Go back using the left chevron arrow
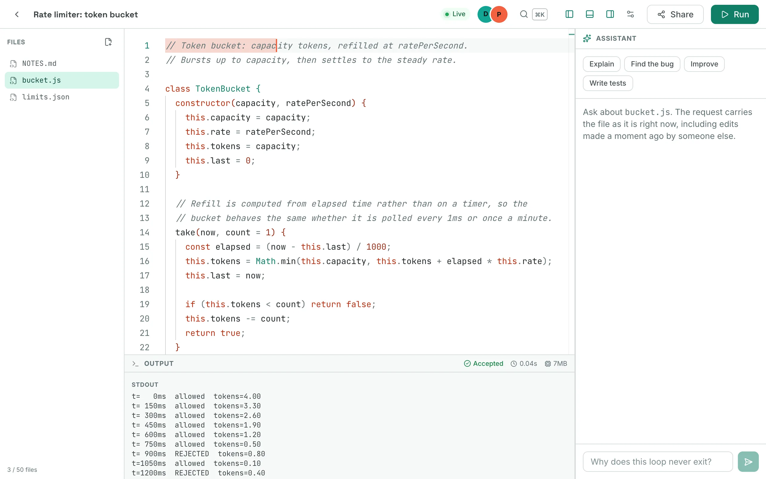Screen dimensions: 766x479 click(x=17, y=15)
